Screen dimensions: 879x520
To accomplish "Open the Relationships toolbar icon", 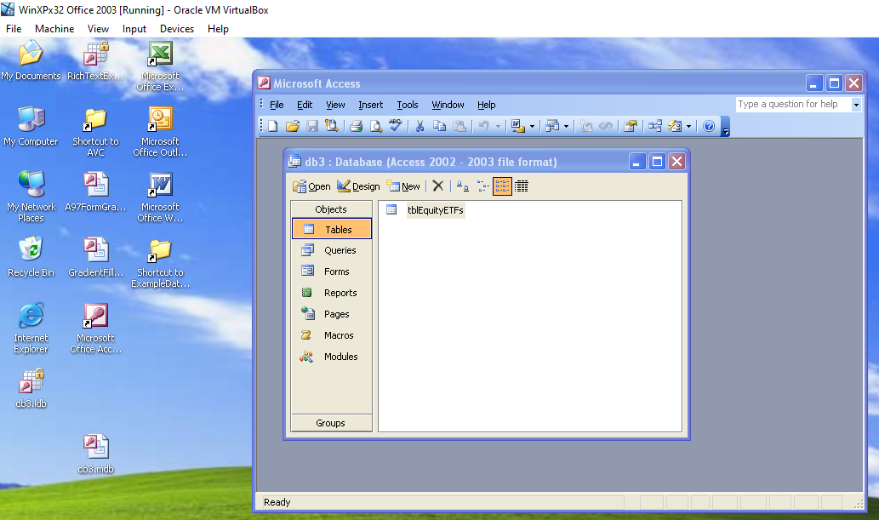I will 654,126.
